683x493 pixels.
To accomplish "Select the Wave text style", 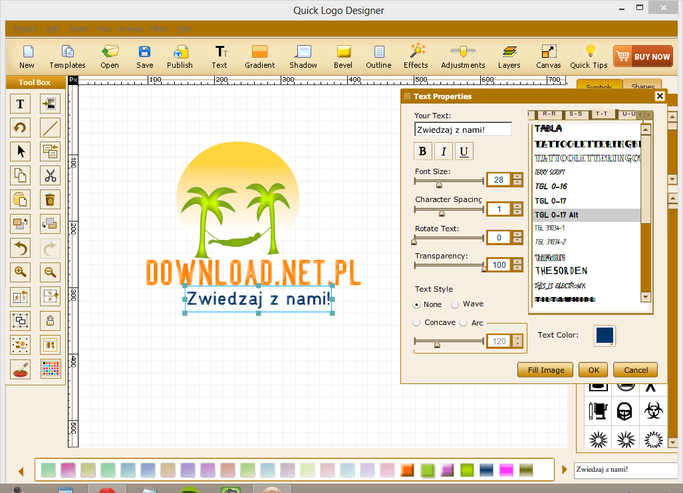I will tap(456, 304).
